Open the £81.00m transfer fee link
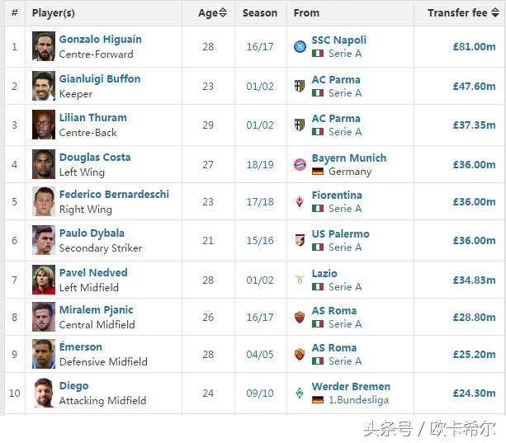The height and width of the screenshot is (443, 506). (474, 47)
